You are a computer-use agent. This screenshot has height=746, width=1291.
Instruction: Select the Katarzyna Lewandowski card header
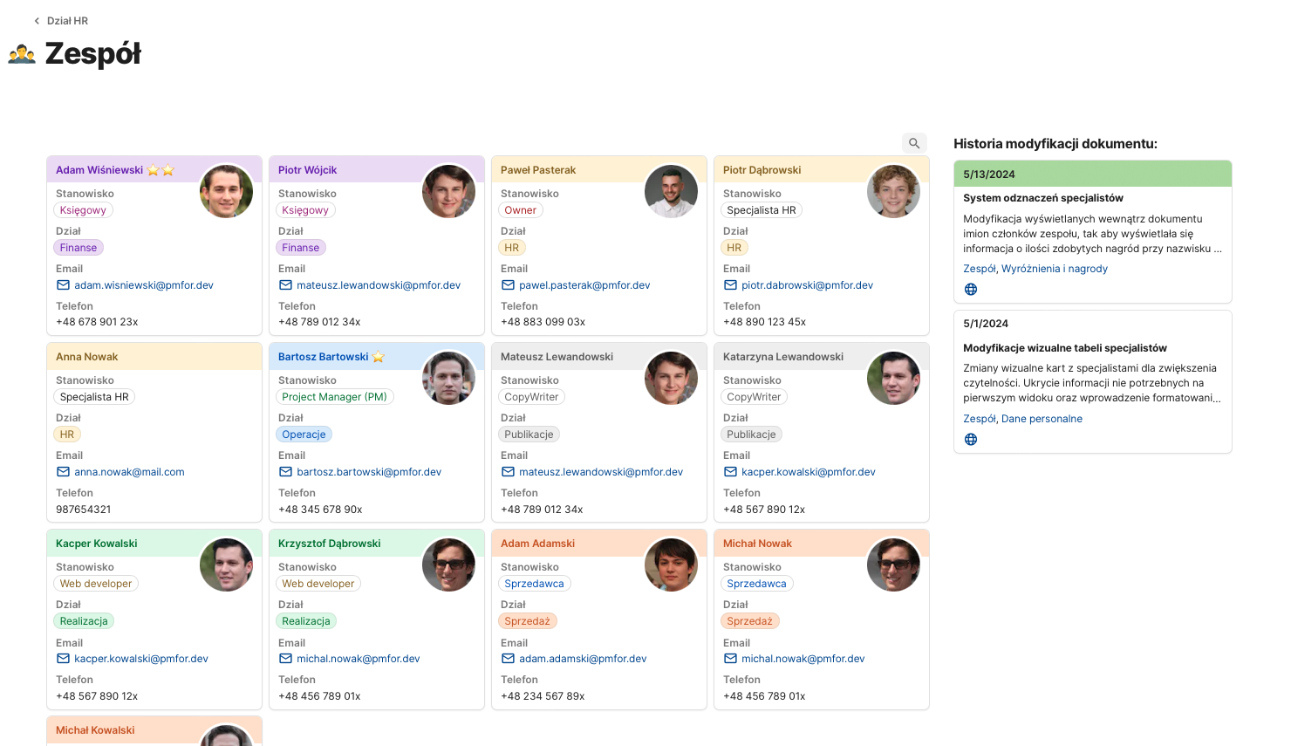[782, 357]
